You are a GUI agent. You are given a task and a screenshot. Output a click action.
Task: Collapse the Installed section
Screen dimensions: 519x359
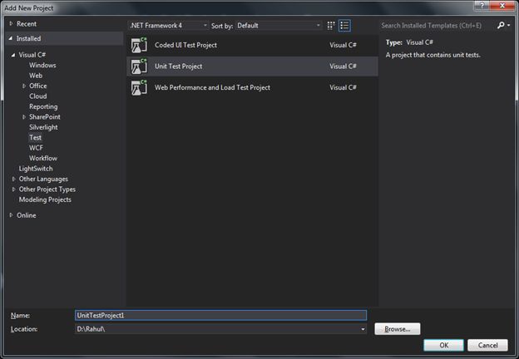pyautogui.click(x=11, y=38)
